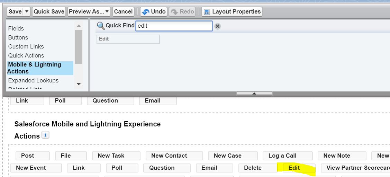Click the Layout Properties icon
390x177 pixels.
tap(207, 12)
